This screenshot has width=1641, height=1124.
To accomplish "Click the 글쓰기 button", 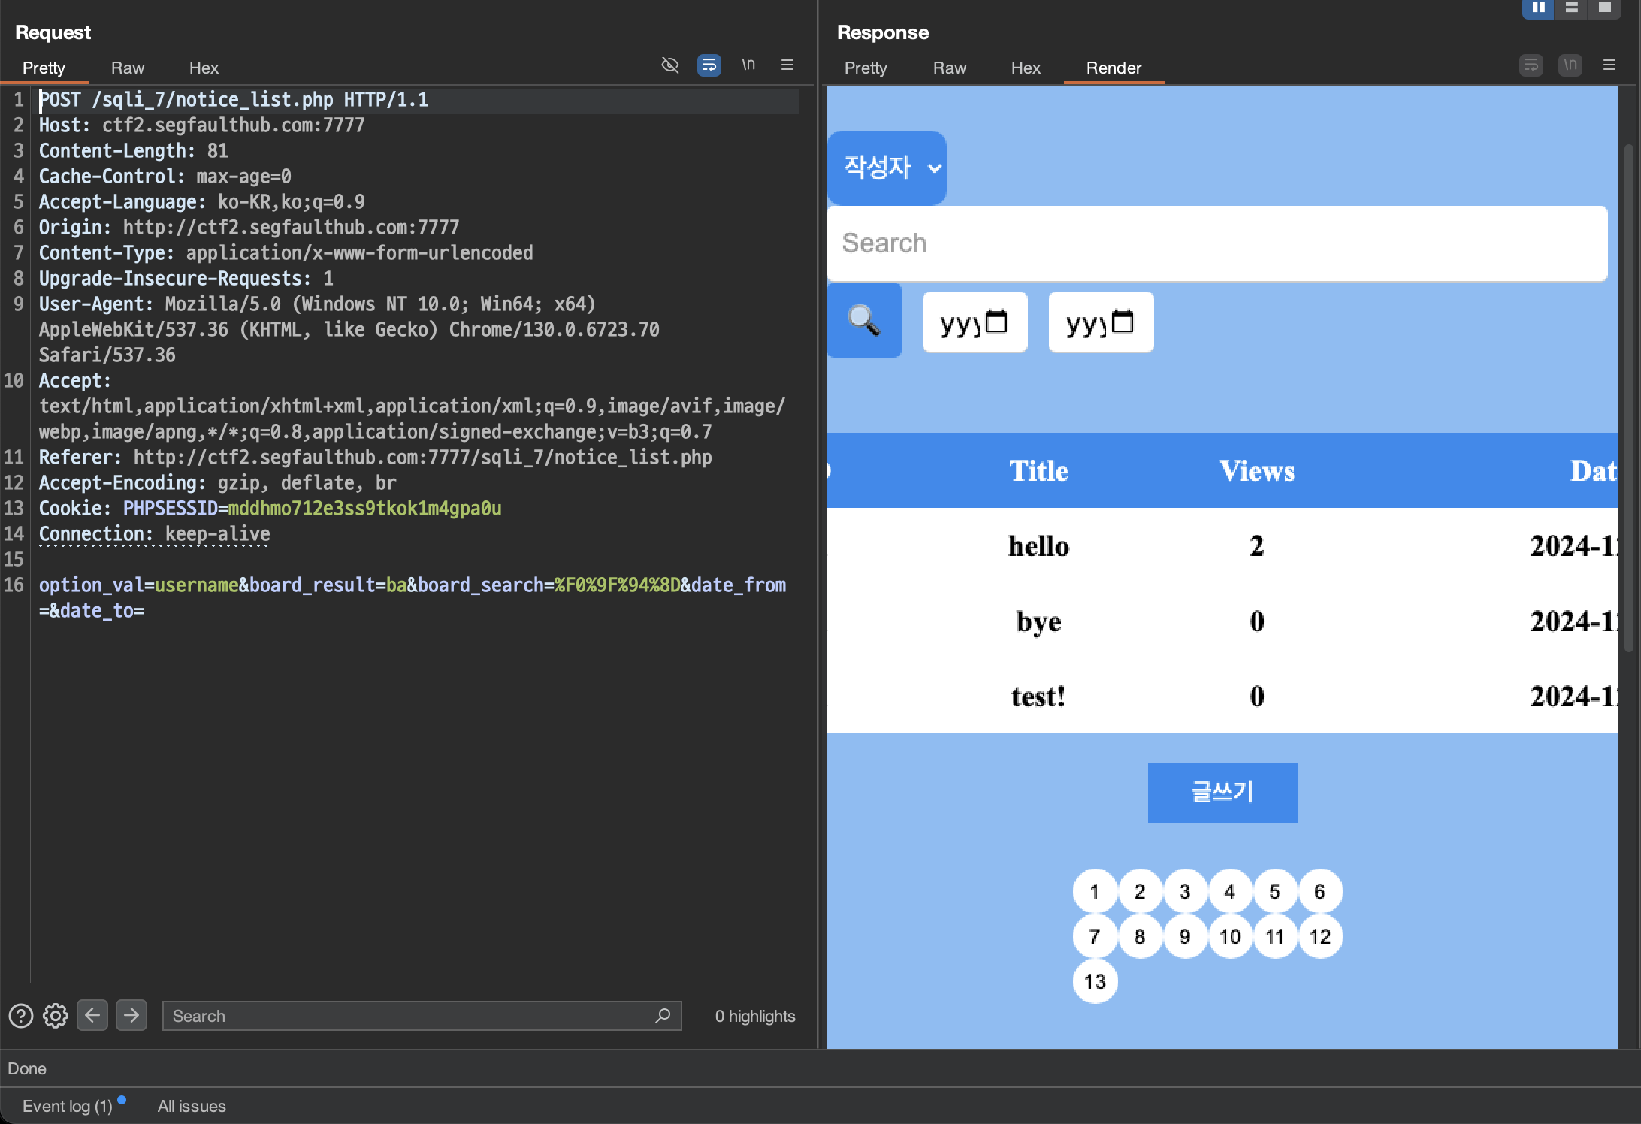I will pos(1222,793).
